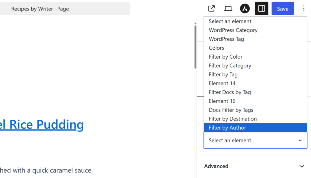This screenshot has width=311, height=178.
Task: Expand the Advanced section chevron
Action: pos(302,166)
